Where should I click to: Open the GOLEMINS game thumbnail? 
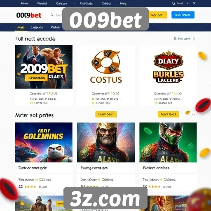pos(44,143)
